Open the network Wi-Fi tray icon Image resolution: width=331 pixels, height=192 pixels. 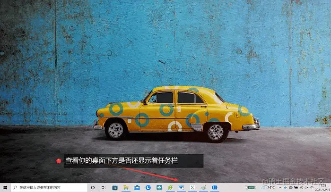tap(302, 187)
